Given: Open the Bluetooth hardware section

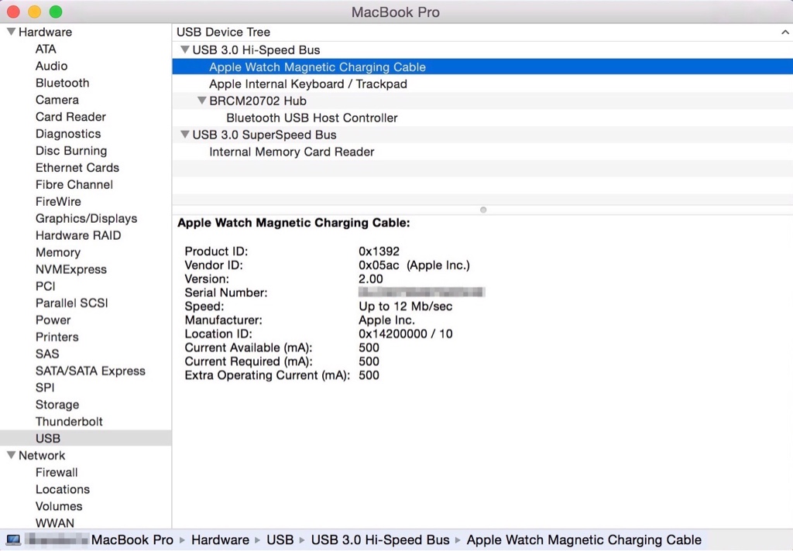Looking at the screenshot, I should (62, 83).
